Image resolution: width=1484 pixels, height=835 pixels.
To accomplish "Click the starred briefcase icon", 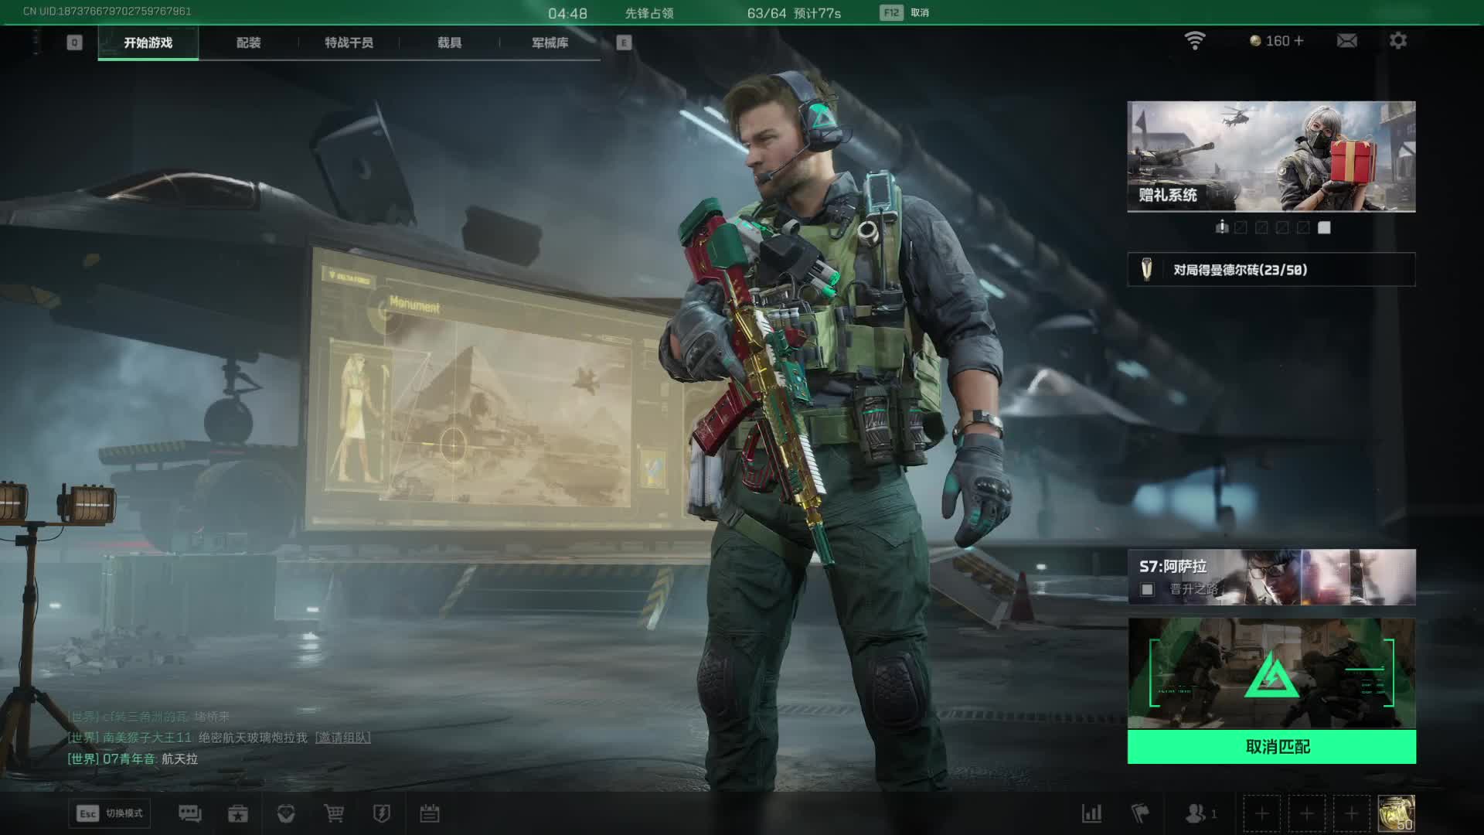I will (x=238, y=813).
